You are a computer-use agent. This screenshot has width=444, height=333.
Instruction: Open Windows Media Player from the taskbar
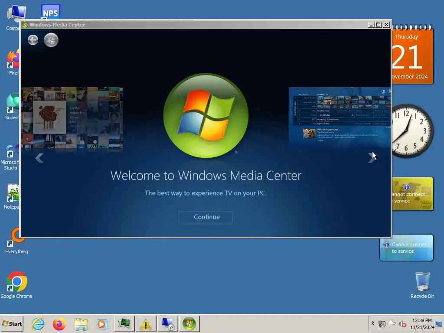[x=102, y=324]
